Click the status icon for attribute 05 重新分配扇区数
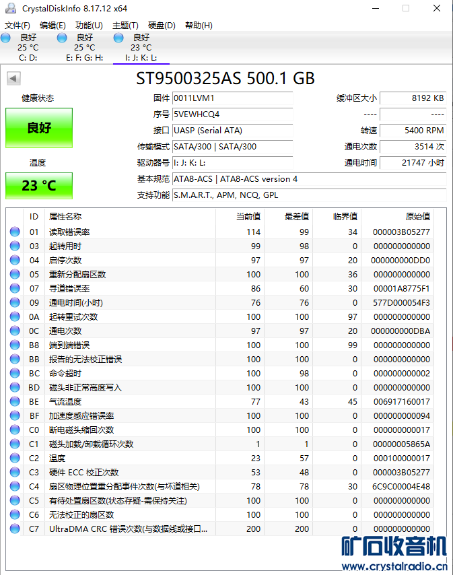 pos(15,274)
